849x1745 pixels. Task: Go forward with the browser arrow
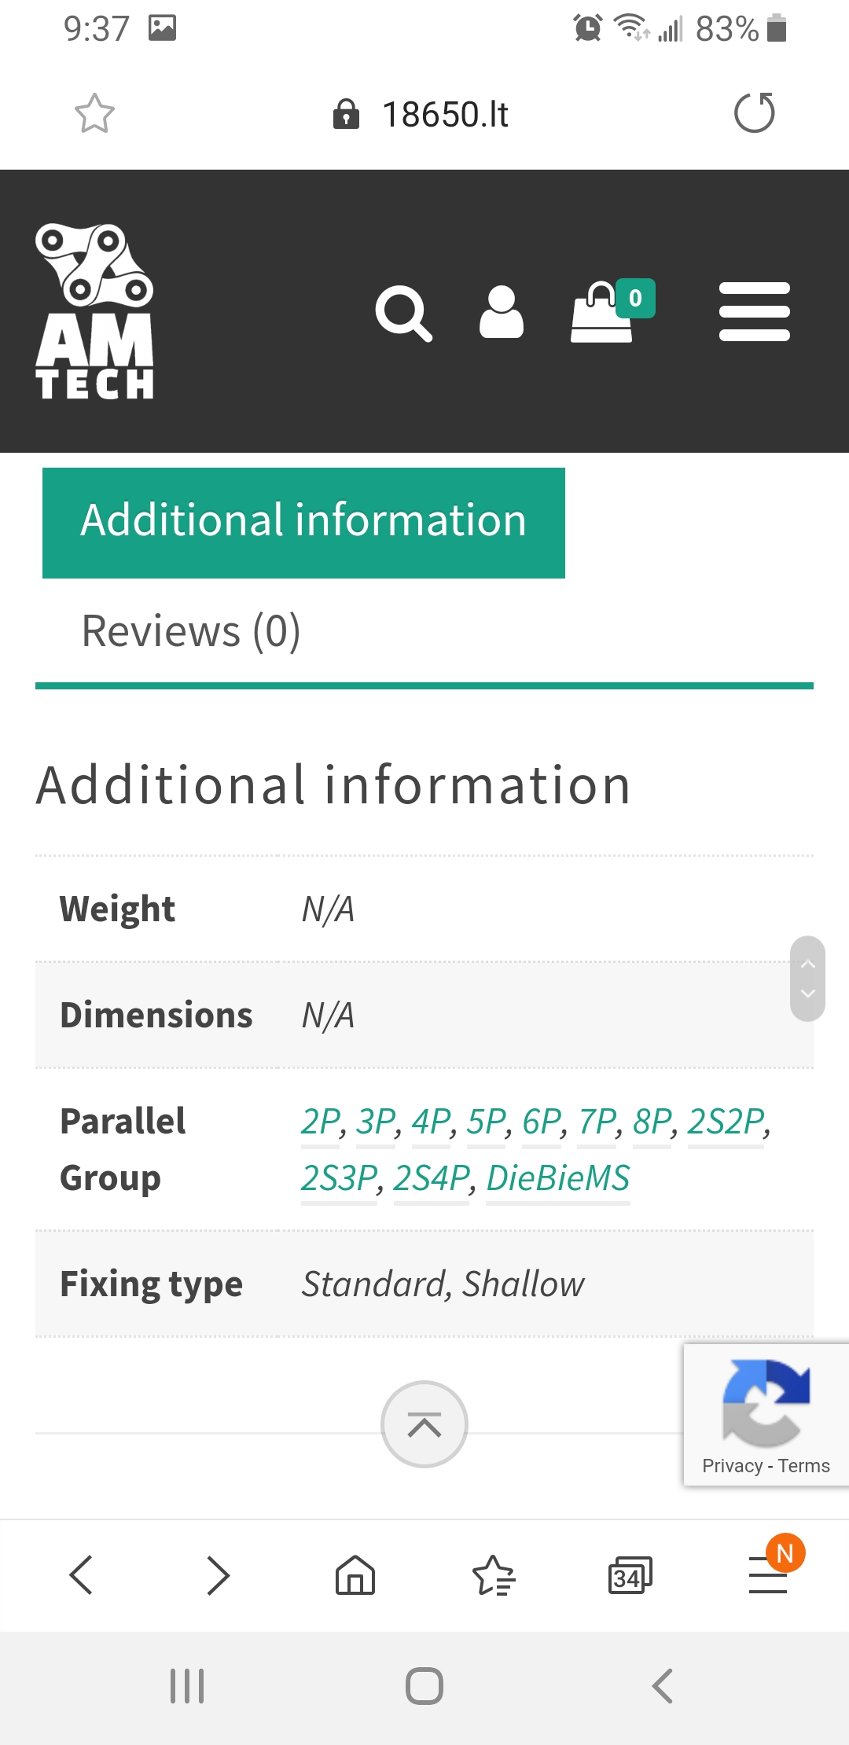pos(218,1575)
